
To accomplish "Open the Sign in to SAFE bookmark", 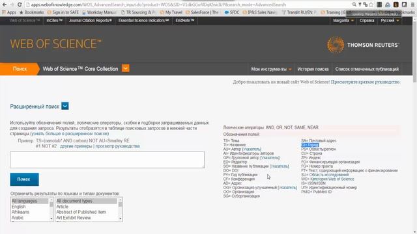I will click(x=63, y=12).
